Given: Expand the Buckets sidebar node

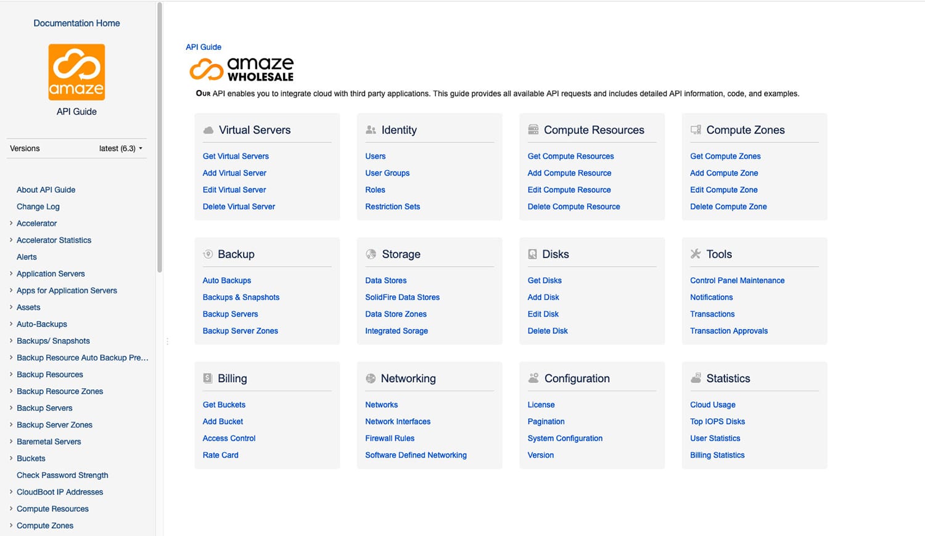Looking at the screenshot, I should click(x=11, y=458).
